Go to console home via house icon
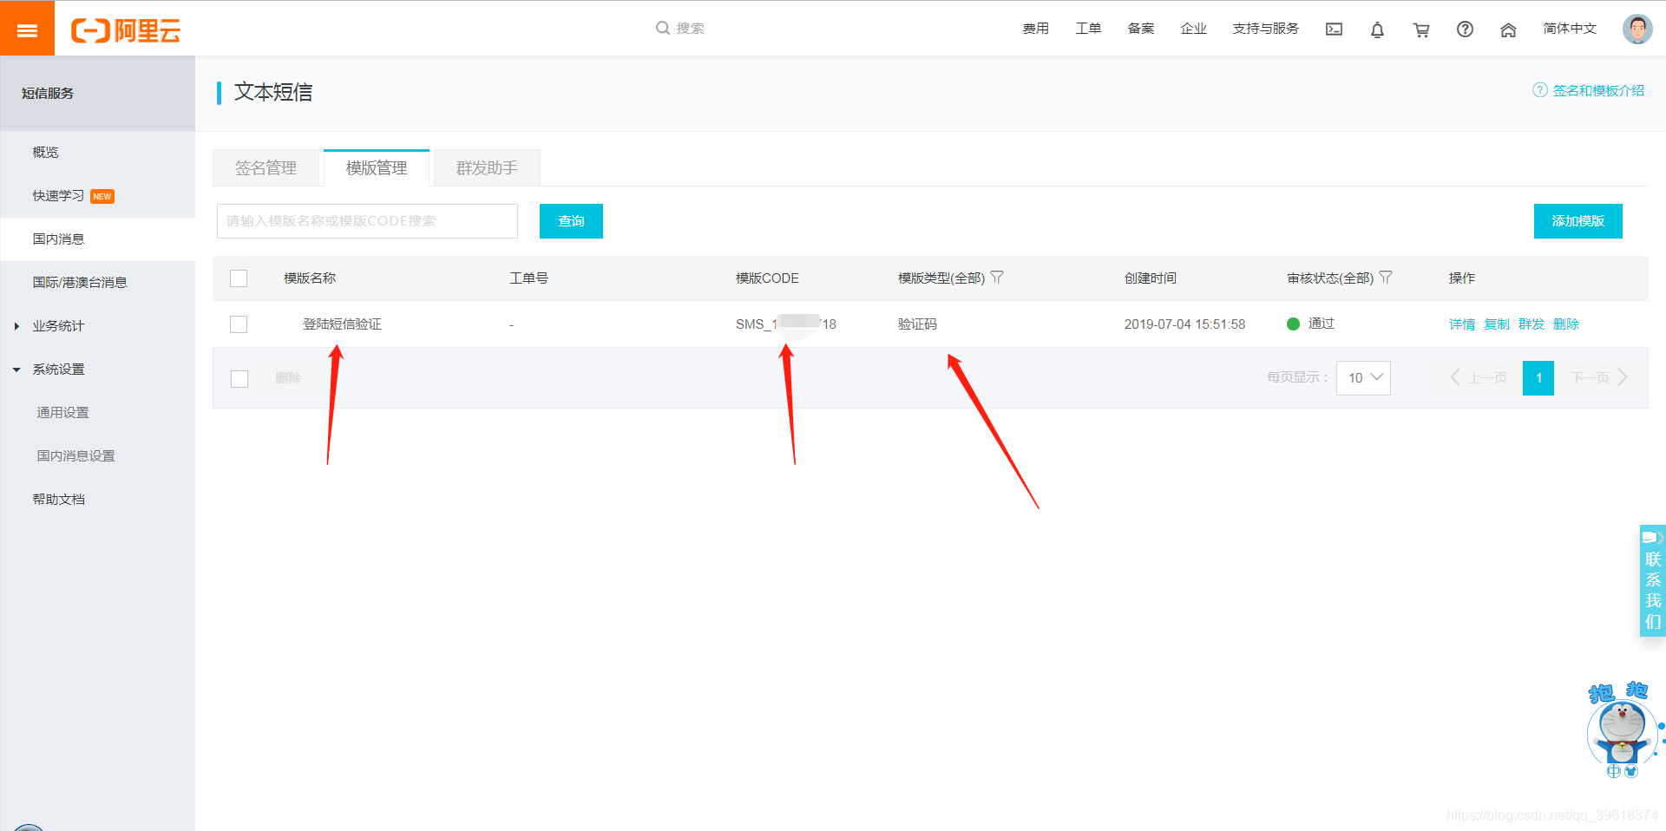 [1507, 29]
